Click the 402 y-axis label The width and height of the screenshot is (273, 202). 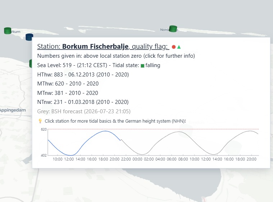click(44, 155)
